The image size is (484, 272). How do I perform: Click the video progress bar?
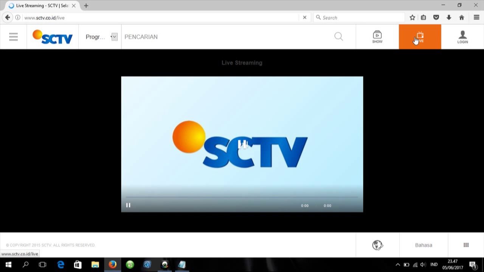click(242, 197)
